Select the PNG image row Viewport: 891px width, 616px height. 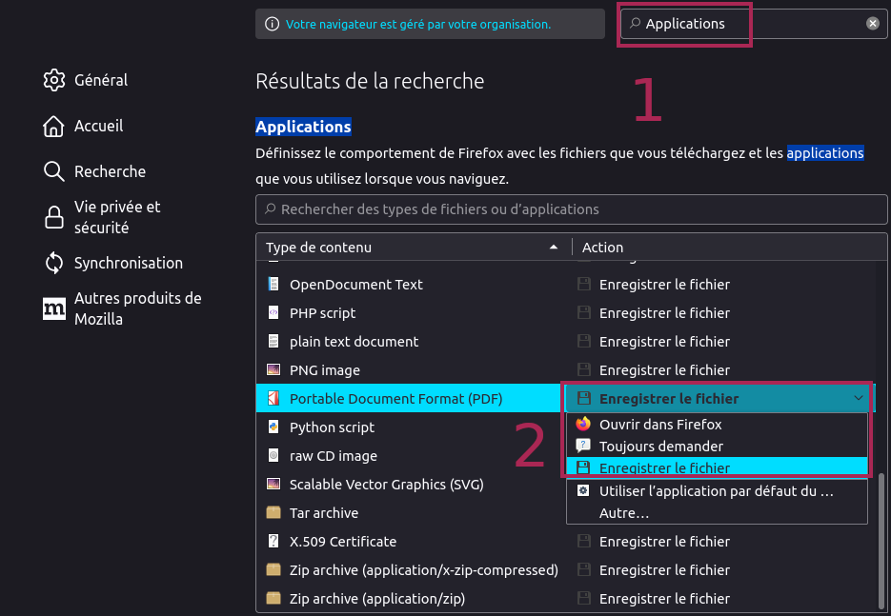[x=566, y=369]
